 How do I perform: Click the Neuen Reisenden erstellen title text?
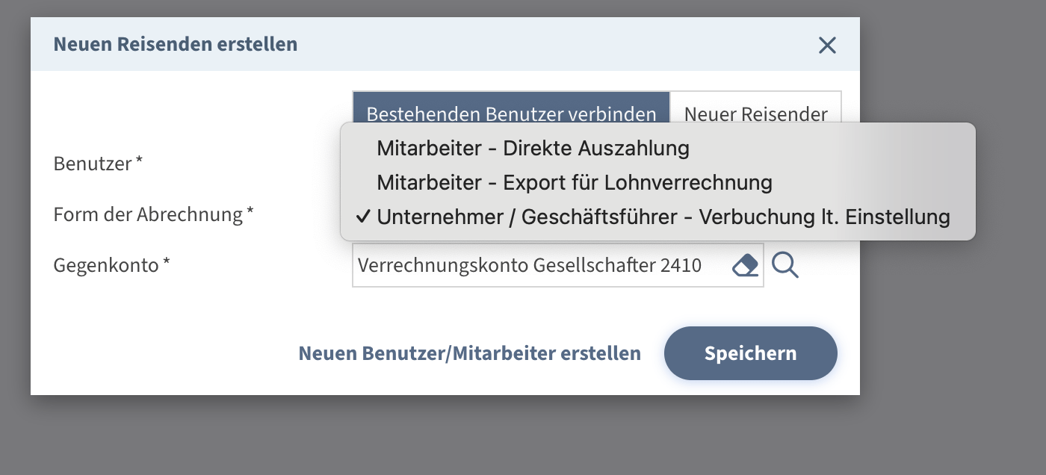pos(176,44)
